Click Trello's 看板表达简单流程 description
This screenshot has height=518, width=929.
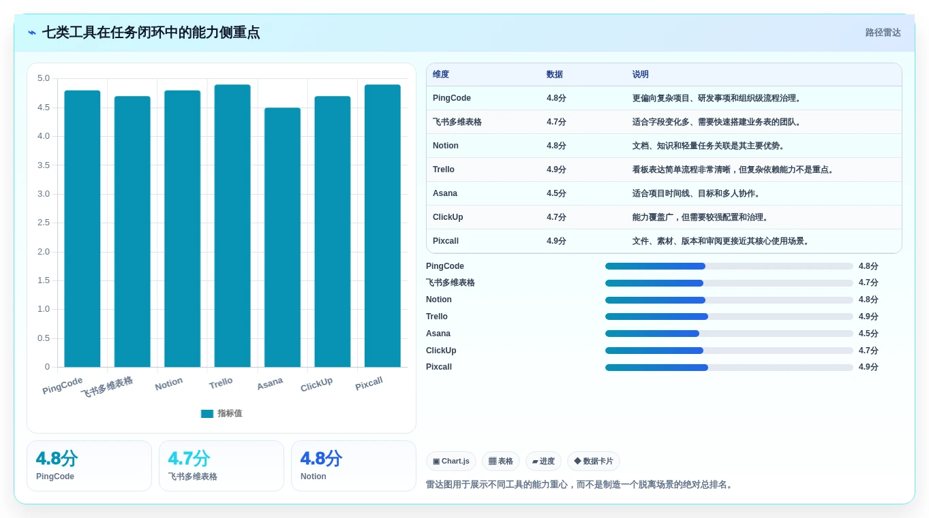(733, 169)
